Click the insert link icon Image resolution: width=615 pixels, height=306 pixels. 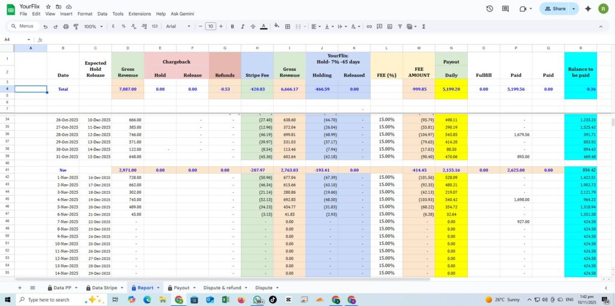click(x=369, y=26)
